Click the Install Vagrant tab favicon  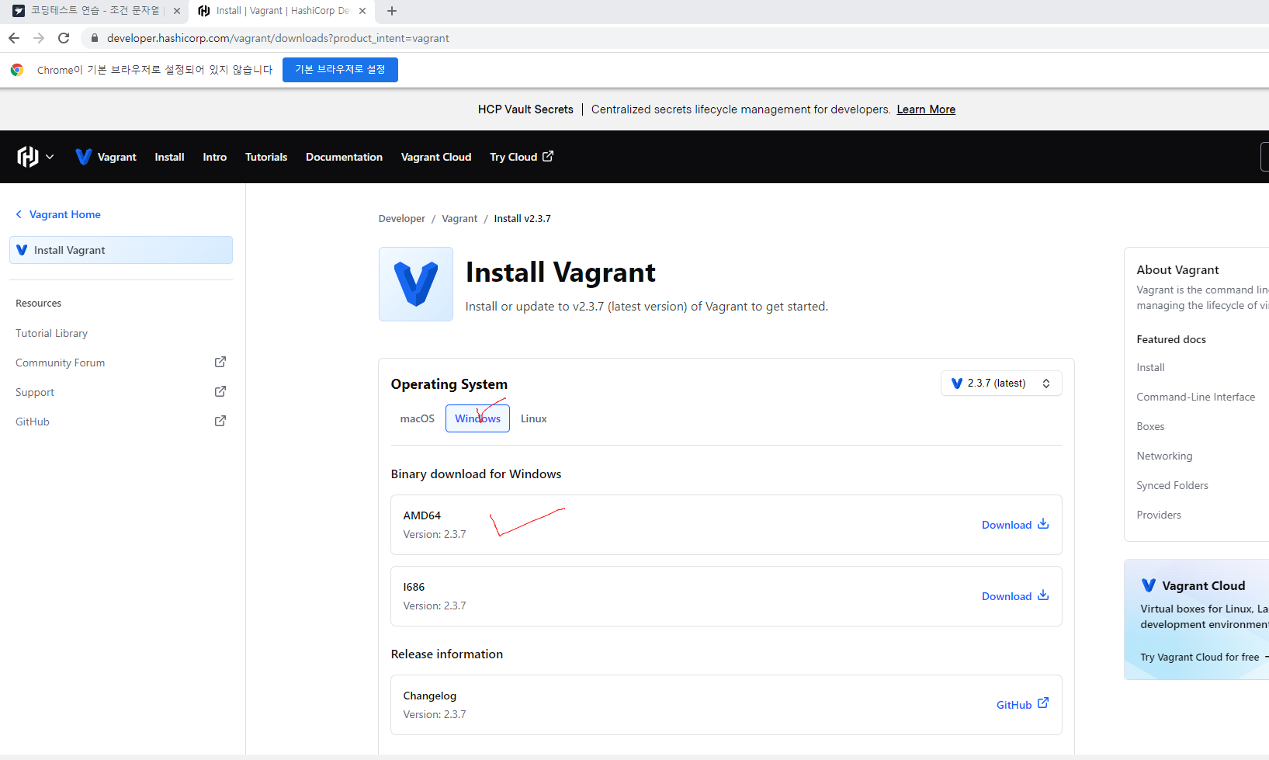pos(204,11)
